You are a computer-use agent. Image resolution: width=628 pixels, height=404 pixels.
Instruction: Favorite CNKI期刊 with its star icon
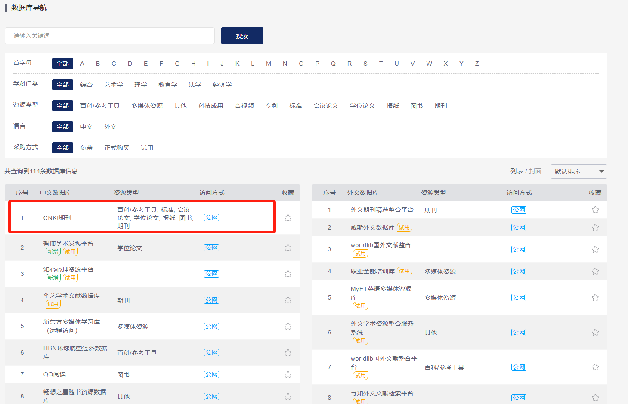288,218
